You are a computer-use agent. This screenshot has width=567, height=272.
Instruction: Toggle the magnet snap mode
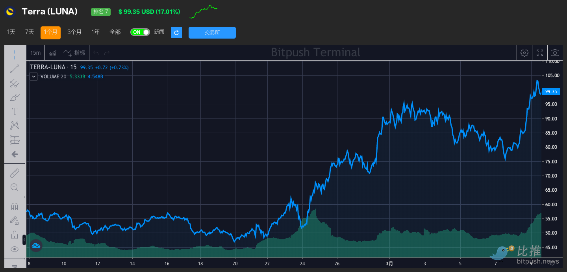pyautogui.click(x=15, y=206)
